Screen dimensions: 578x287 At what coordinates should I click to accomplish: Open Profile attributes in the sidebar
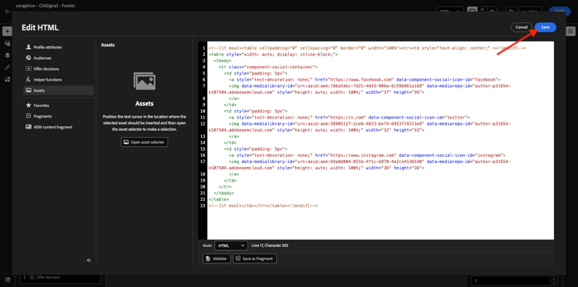59,47
